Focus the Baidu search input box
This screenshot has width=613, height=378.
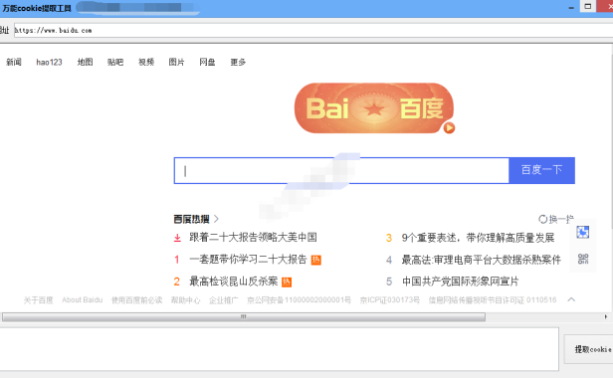click(x=341, y=170)
